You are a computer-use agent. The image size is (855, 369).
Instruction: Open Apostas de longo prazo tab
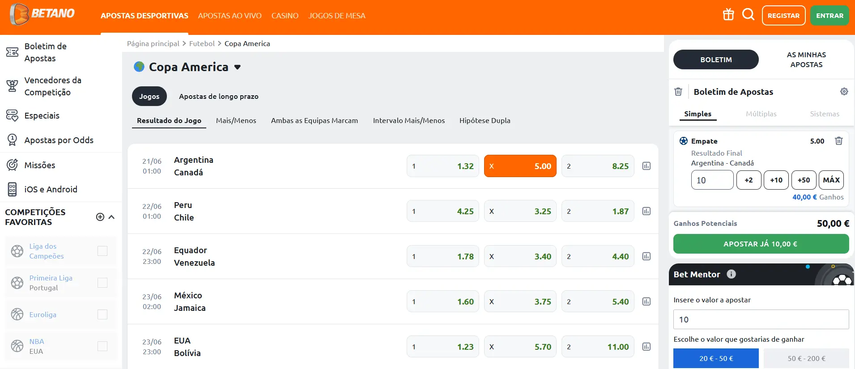[219, 96]
